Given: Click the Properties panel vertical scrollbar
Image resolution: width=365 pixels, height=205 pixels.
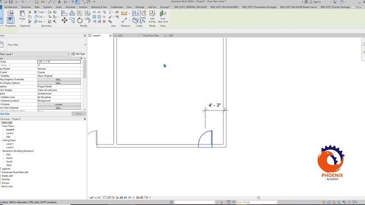Looking at the screenshot, I should [x=84, y=69].
